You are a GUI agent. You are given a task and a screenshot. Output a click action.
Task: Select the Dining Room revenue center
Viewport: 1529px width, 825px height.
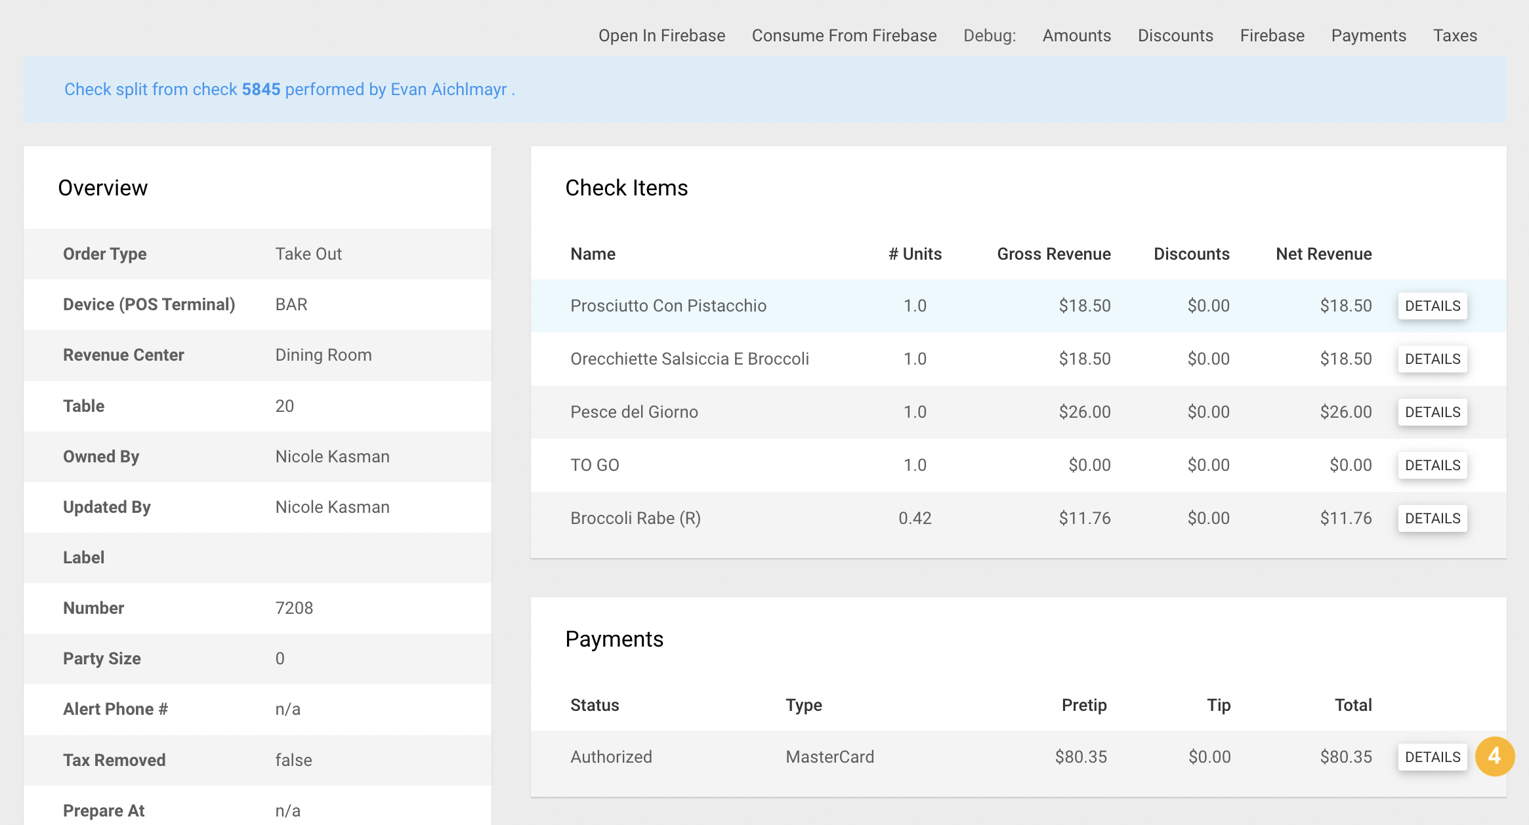coord(324,355)
